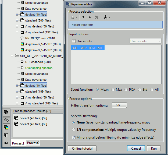Switch to the Process2 tab
The height and width of the screenshot is (155, 168).
tap(33, 143)
